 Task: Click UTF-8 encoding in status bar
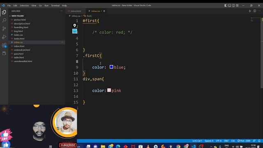[219, 141]
